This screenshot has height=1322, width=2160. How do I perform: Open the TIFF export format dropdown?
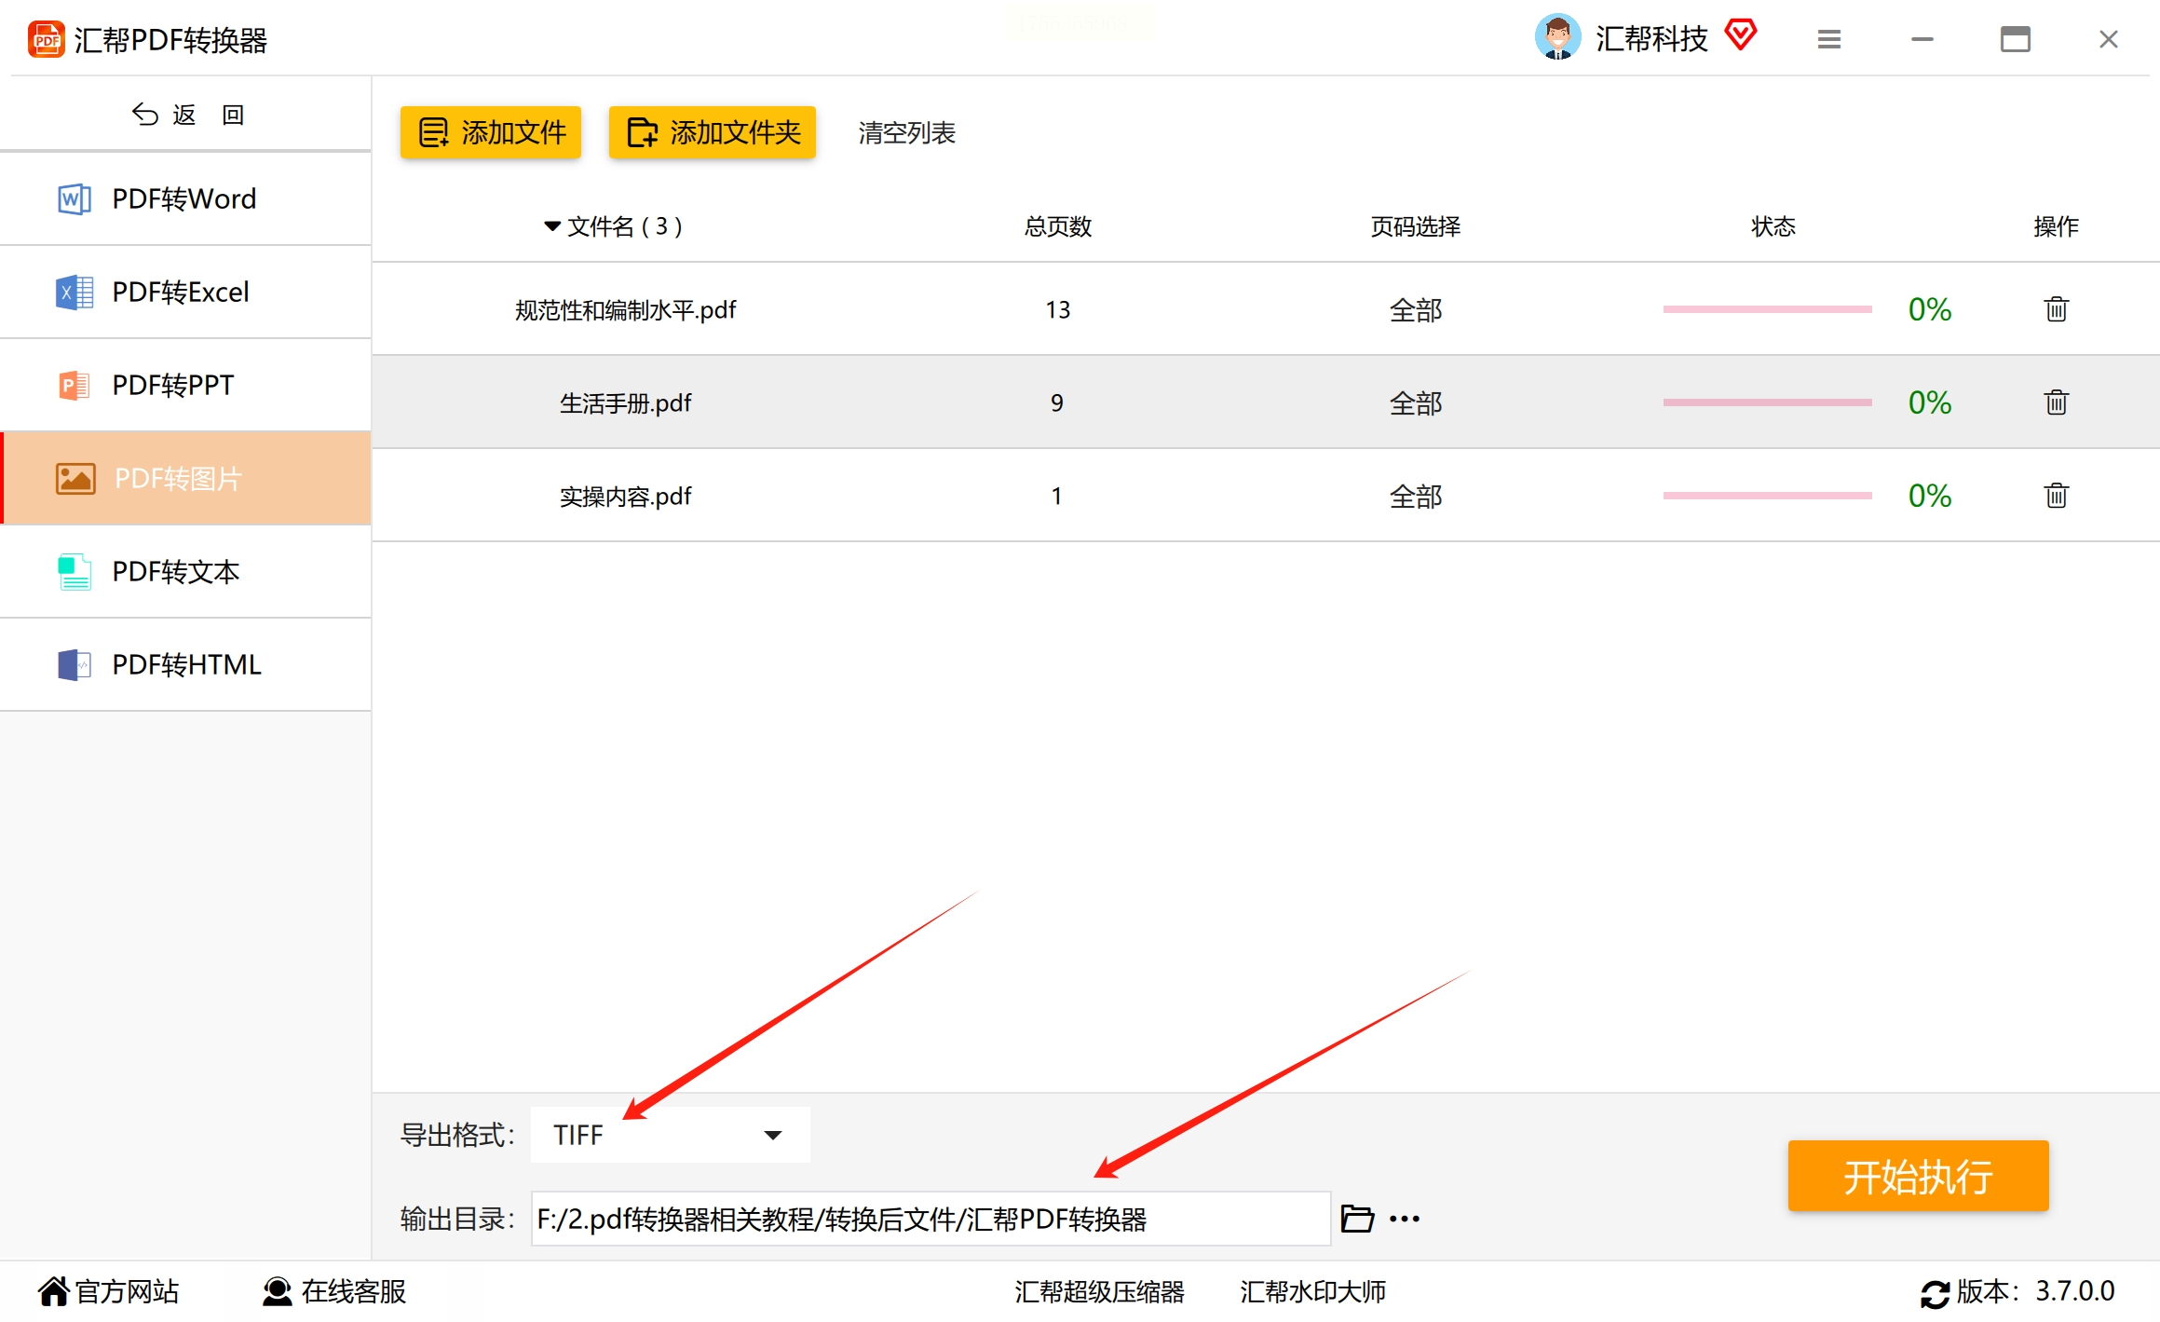[670, 1134]
